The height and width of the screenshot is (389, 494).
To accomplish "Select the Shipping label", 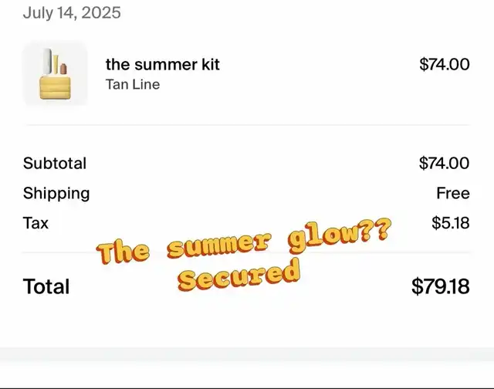I will coord(56,194).
